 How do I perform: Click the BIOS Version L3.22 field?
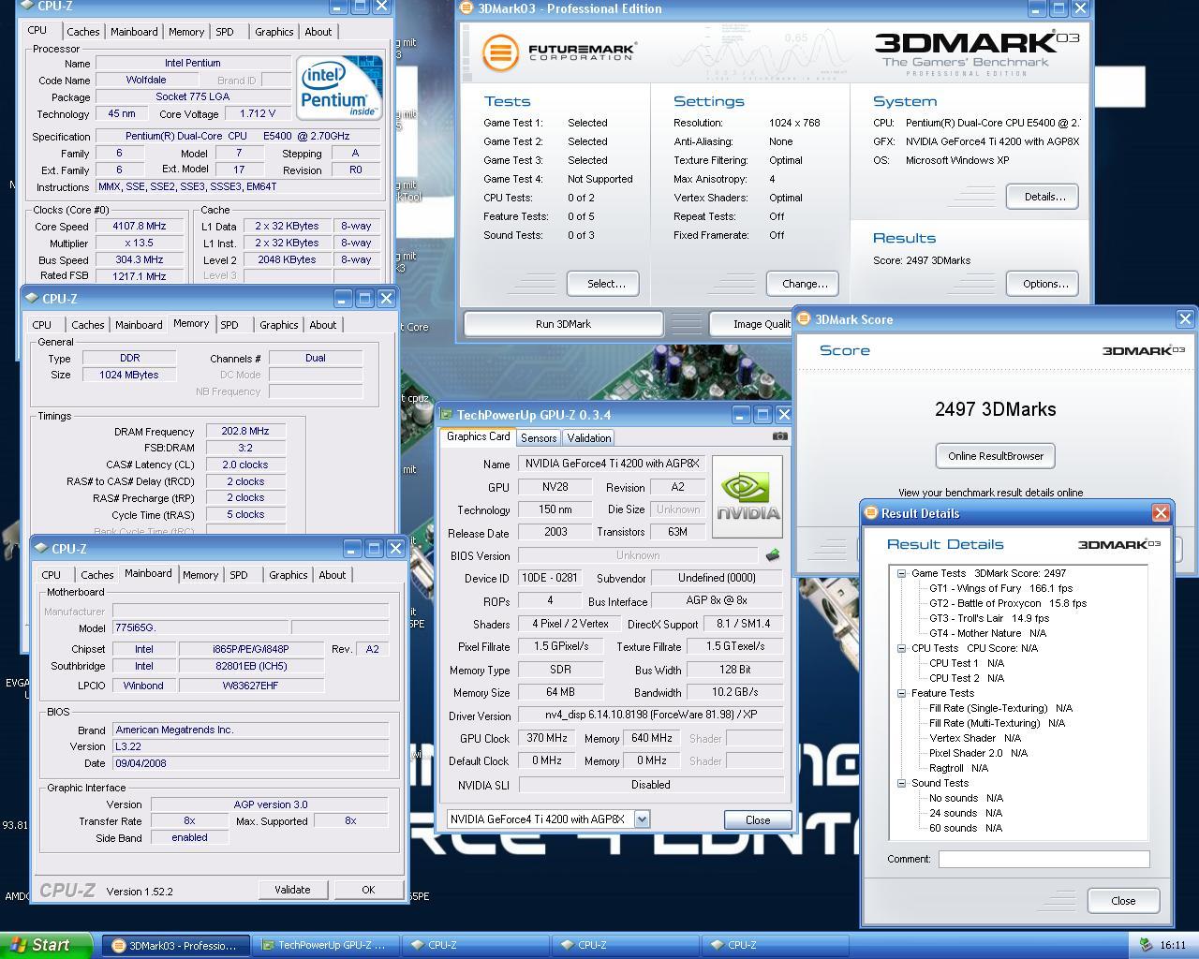250,746
